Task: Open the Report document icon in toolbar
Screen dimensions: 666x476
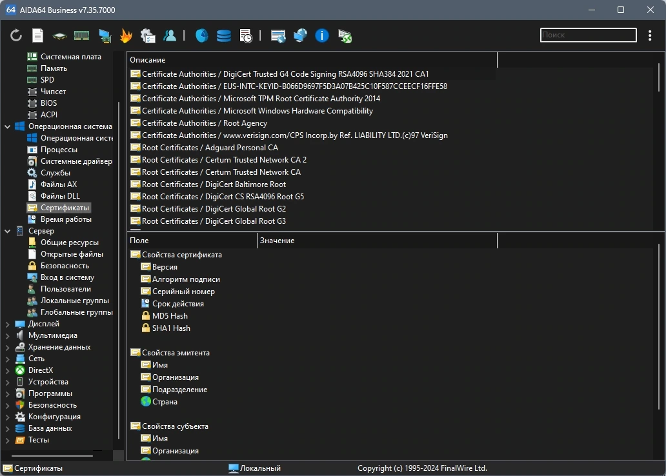Action: click(x=38, y=35)
